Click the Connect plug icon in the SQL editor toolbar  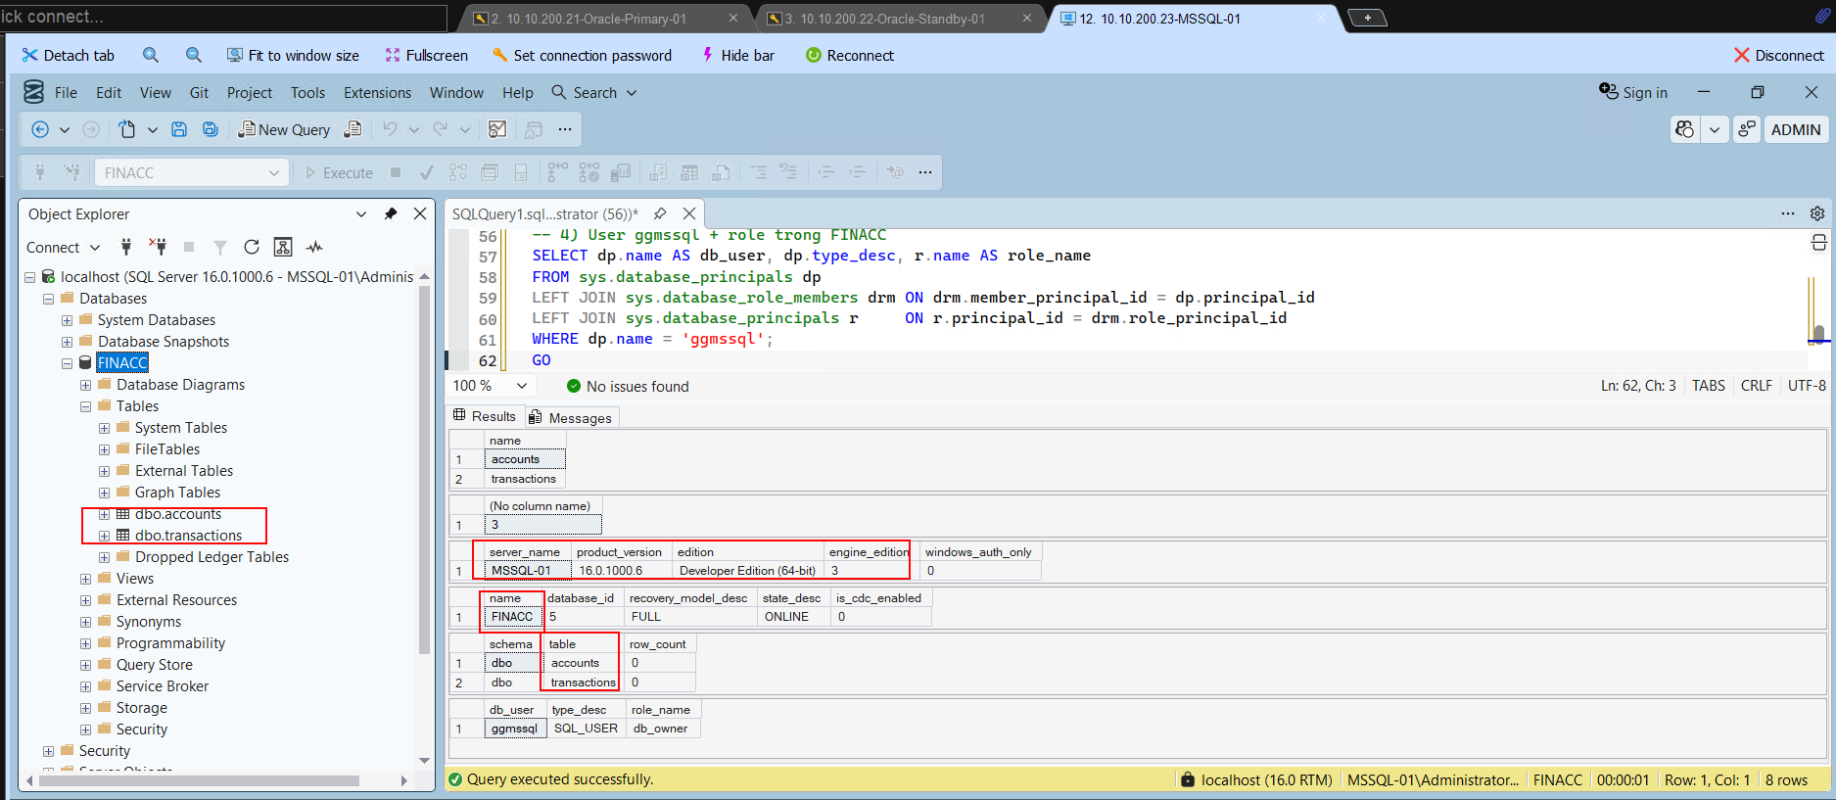tap(40, 172)
